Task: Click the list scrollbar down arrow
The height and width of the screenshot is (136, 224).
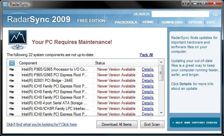Action: [x=161, y=113]
